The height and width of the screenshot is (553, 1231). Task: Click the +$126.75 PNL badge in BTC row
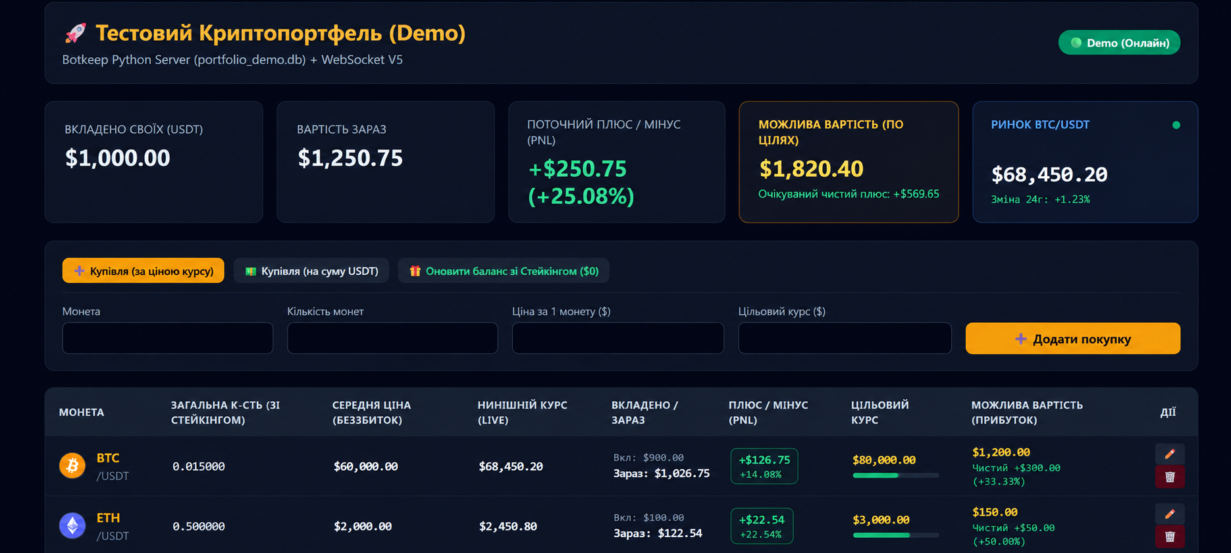764,466
